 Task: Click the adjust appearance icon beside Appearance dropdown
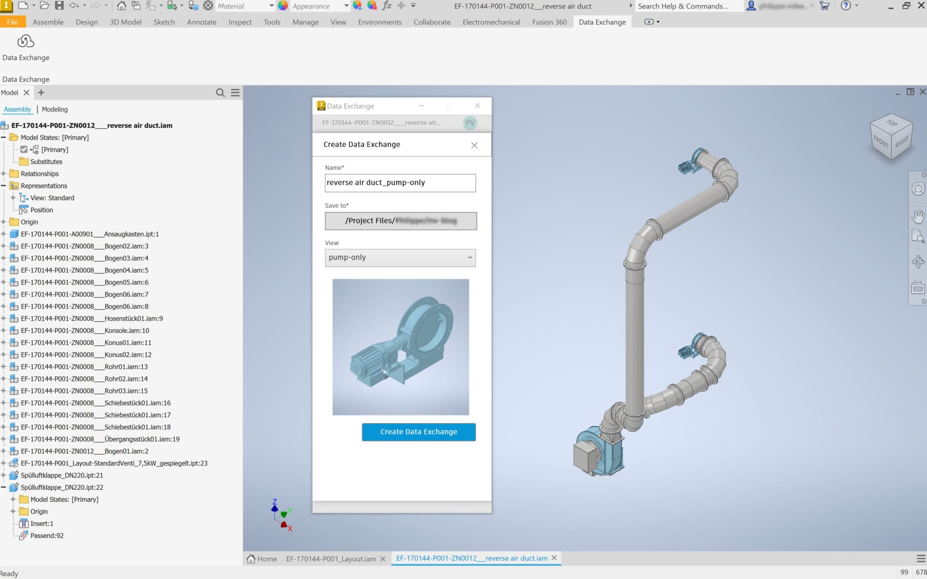[x=357, y=6]
